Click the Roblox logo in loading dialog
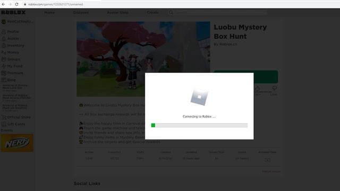The image size is (340, 191). click(x=199, y=97)
